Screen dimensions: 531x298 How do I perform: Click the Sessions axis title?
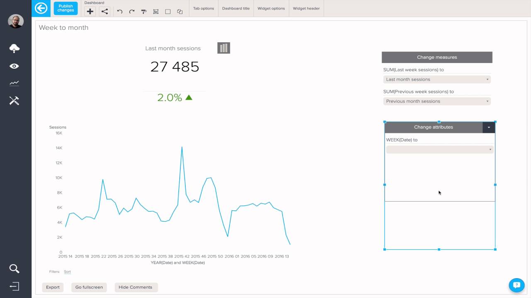(x=58, y=127)
